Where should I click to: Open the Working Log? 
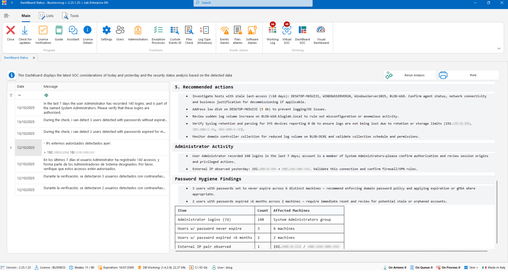(272, 34)
